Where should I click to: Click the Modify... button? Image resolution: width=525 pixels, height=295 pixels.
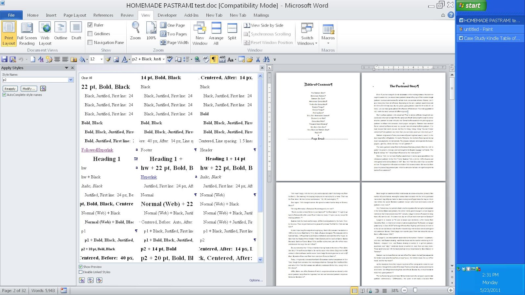coord(29,88)
